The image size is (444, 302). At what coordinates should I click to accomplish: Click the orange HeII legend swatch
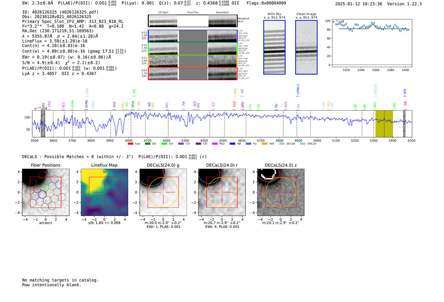point(264,144)
